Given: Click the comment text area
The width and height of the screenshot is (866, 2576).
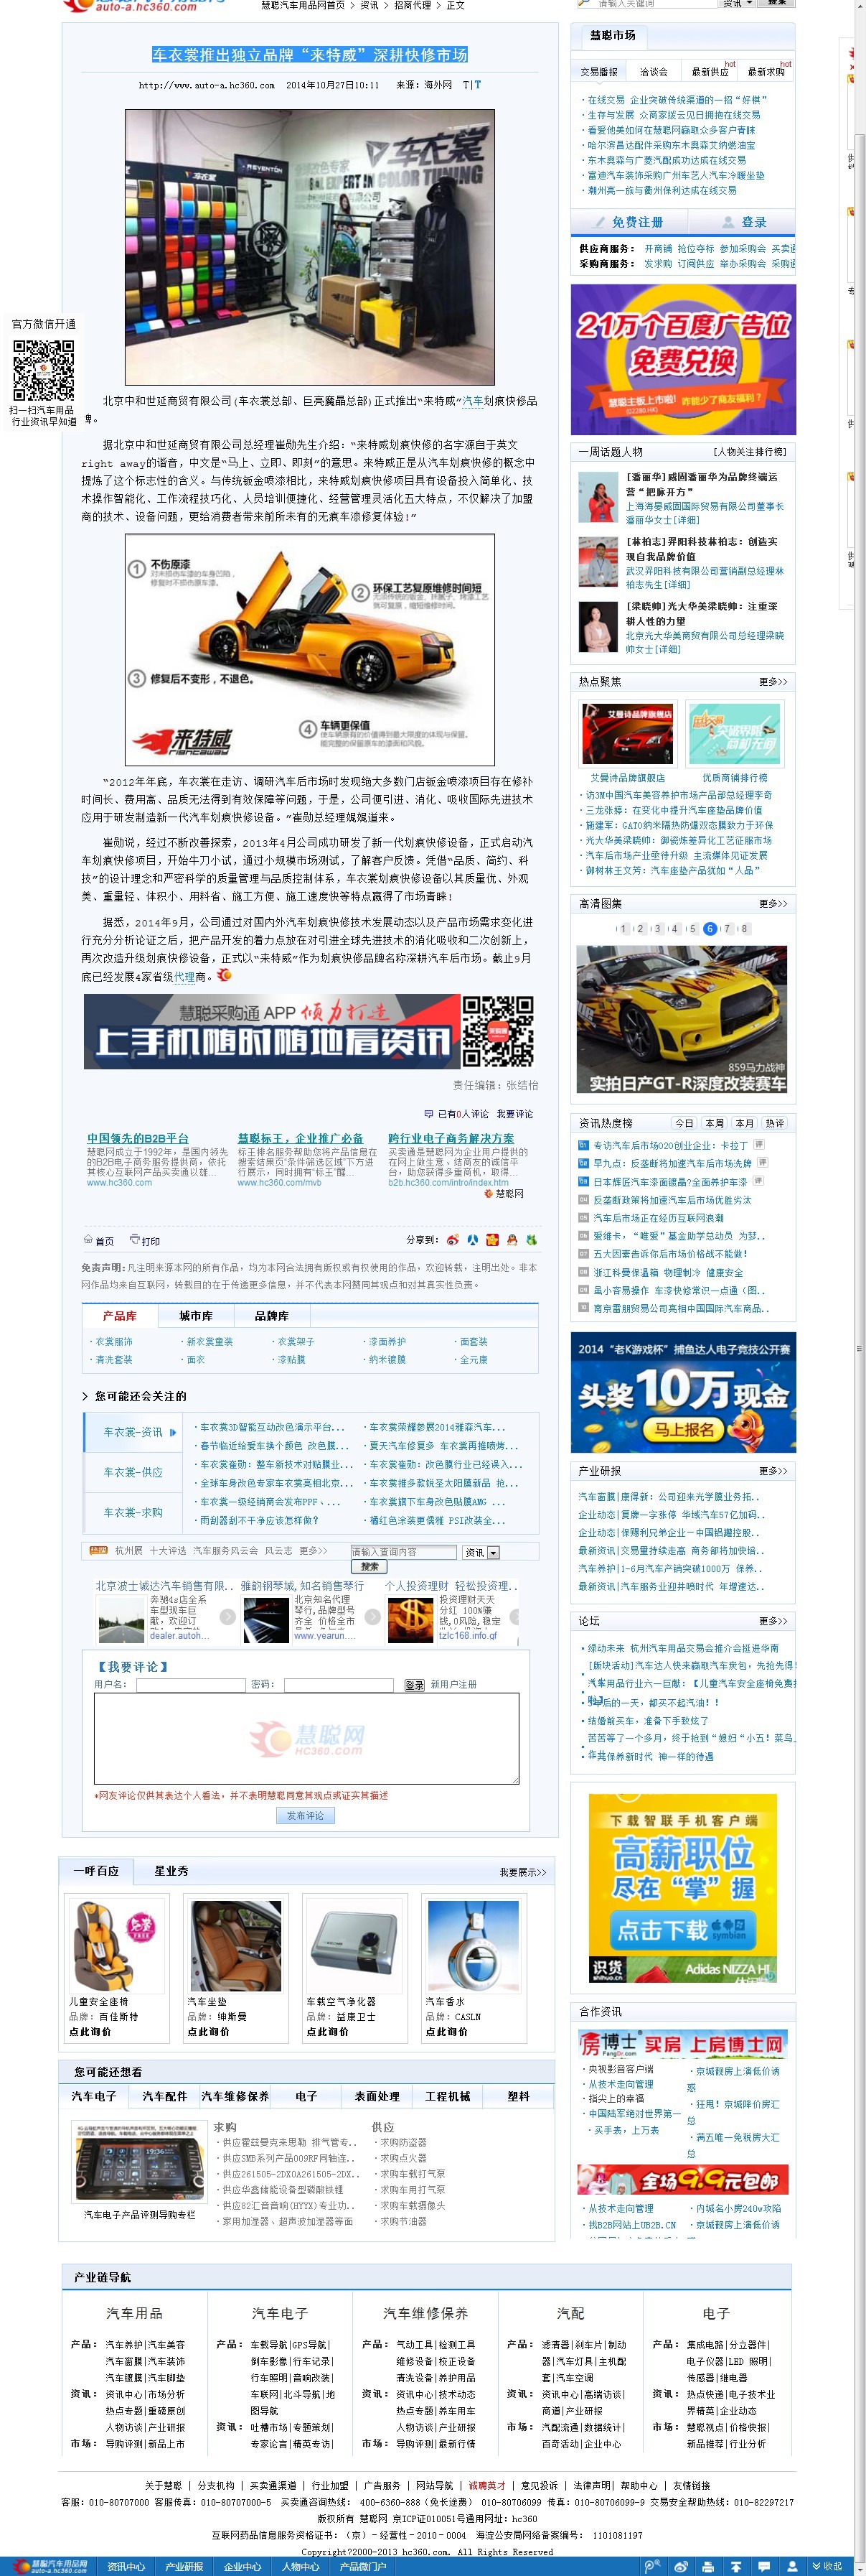Looking at the screenshot, I should pos(306,1740).
